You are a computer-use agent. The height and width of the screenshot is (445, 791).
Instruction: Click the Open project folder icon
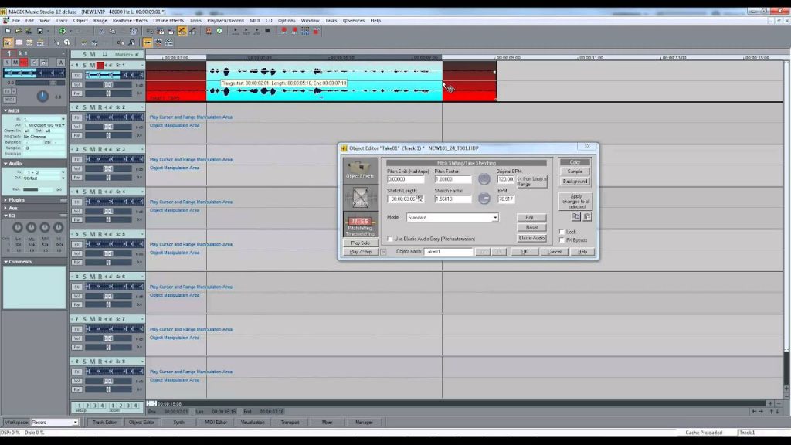click(x=19, y=31)
